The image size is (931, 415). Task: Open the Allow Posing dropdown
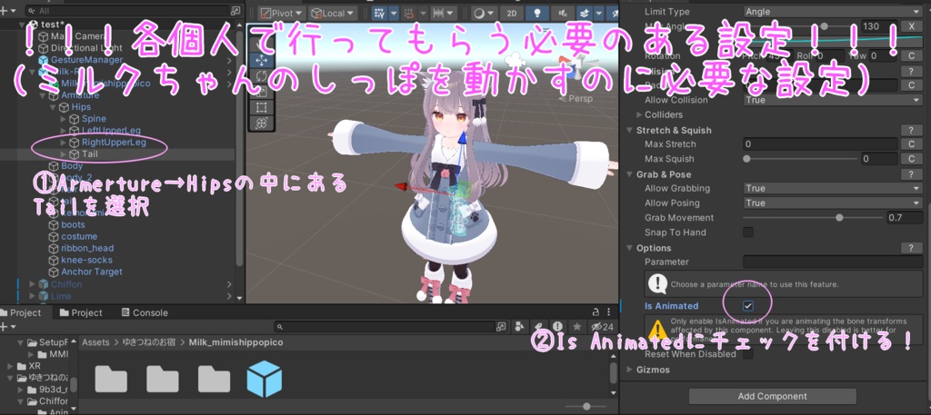click(833, 203)
